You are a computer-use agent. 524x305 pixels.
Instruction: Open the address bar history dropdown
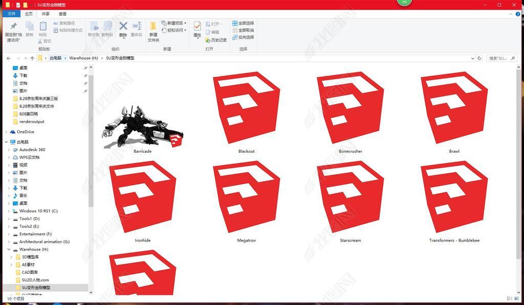(x=472, y=58)
